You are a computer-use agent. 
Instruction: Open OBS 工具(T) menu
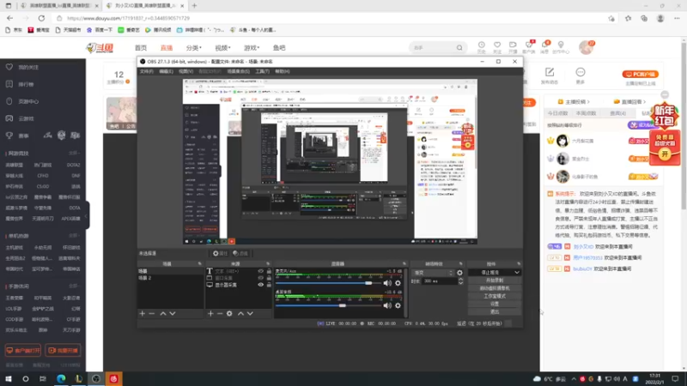click(263, 71)
